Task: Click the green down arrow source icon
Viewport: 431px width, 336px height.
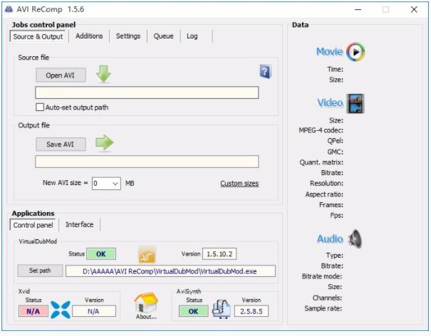Action: point(104,74)
